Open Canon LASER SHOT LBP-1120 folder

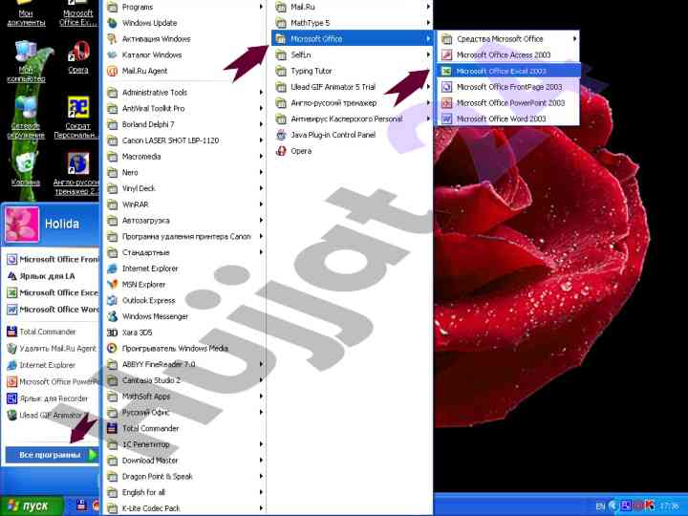[184, 140]
